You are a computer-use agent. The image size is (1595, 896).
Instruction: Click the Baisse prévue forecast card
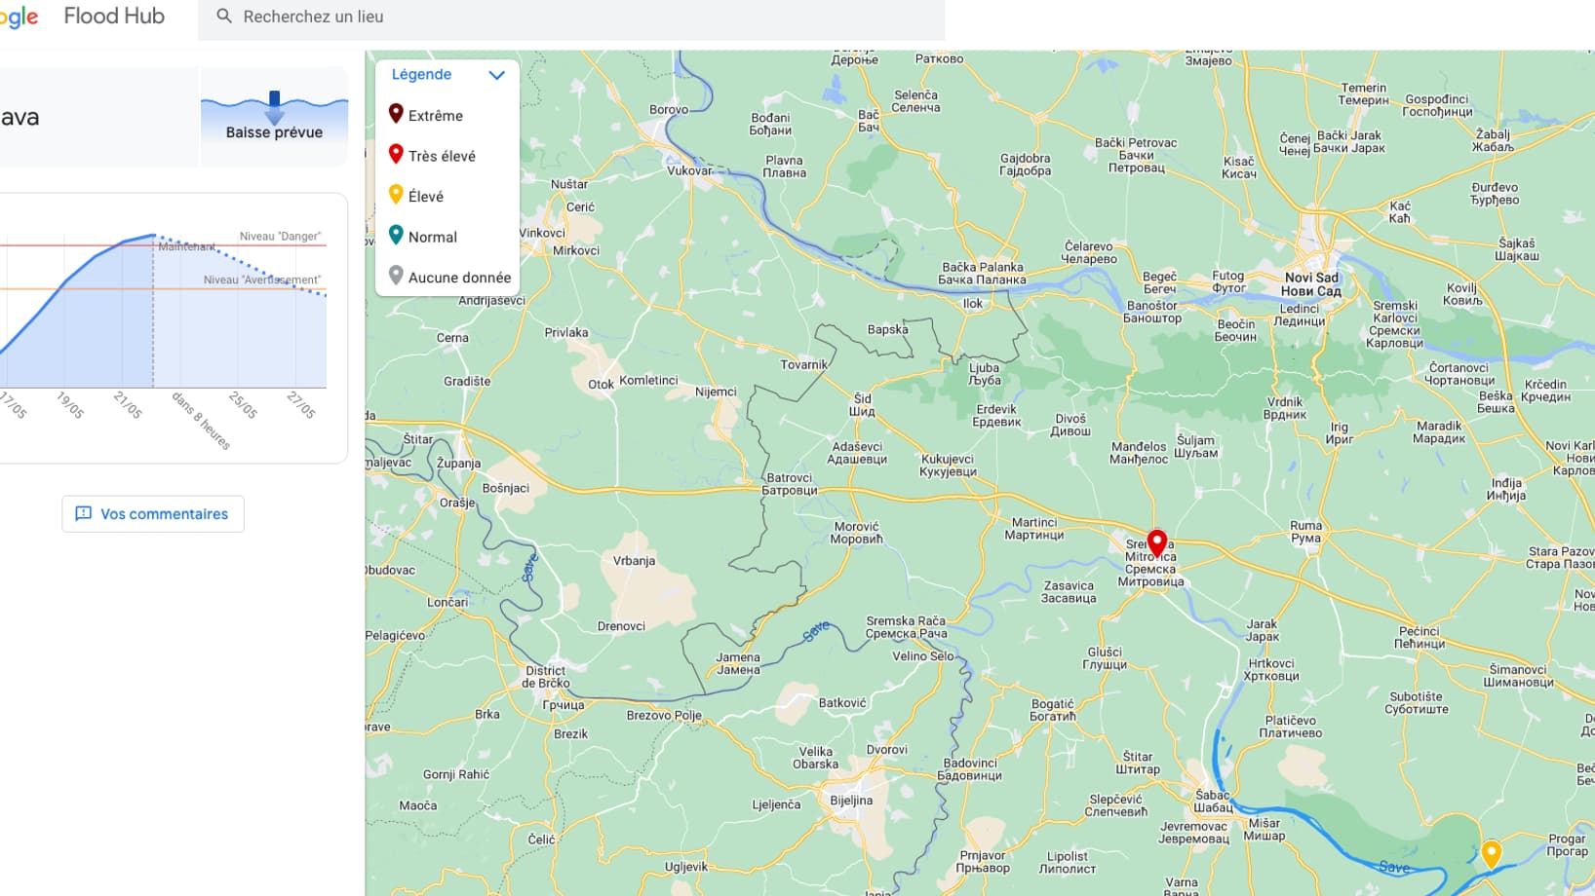click(274, 117)
